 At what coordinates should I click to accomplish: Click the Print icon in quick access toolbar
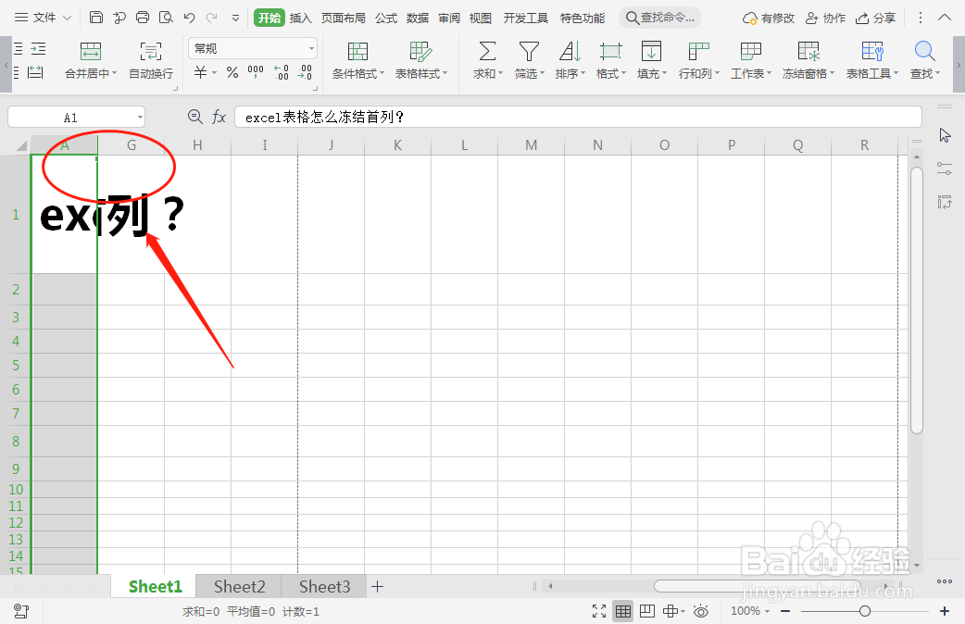point(143,18)
